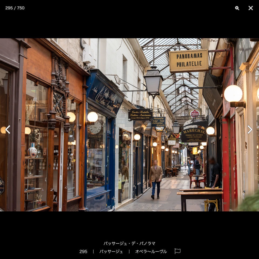Click the passage photo image

[x=129, y=125]
